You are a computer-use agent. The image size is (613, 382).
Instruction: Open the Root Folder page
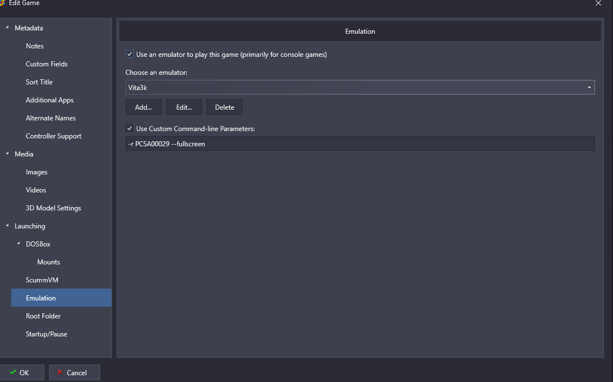pos(43,316)
